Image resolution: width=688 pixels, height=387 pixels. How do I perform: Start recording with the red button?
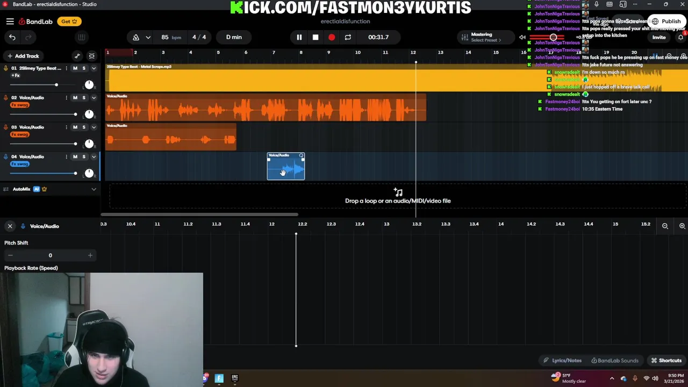click(332, 37)
